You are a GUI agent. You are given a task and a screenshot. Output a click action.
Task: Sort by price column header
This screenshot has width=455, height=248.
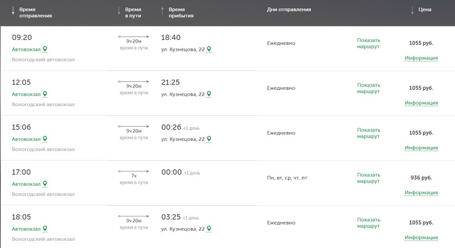coord(424,9)
